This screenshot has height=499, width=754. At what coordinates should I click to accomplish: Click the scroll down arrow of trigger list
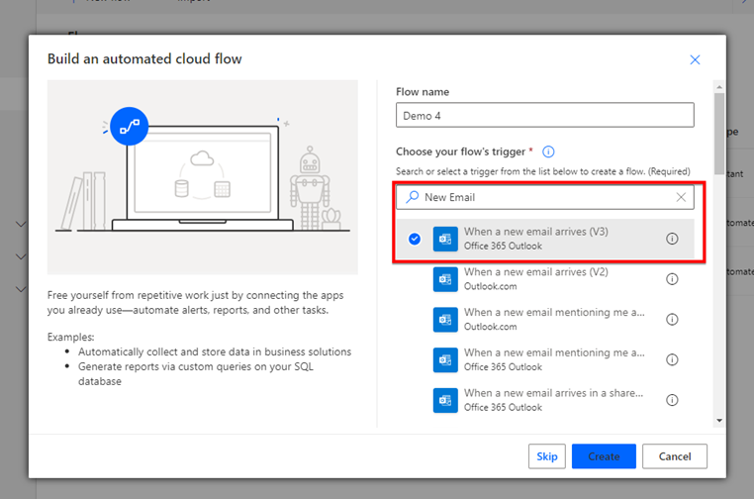pos(719,421)
